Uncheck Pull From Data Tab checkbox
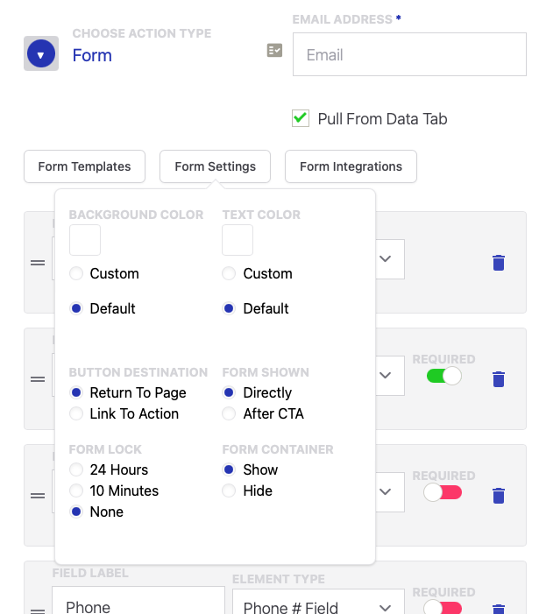The height and width of the screenshot is (614, 539). pyautogui.click(x=301, y=118)
